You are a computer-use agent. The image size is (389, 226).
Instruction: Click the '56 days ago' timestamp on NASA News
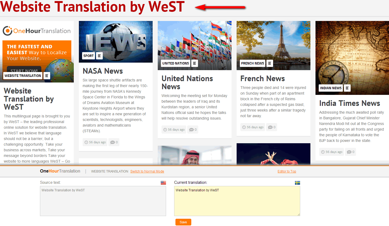click(95, 142)
